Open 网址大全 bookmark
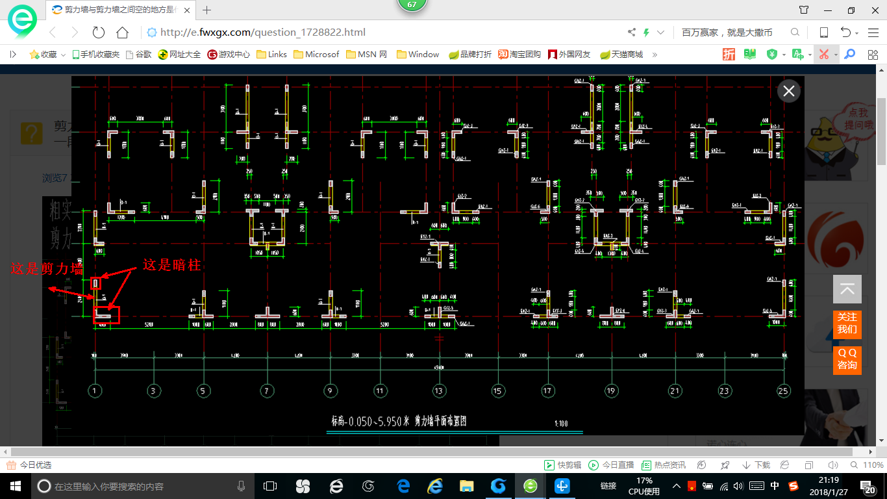 click(179, 55)
